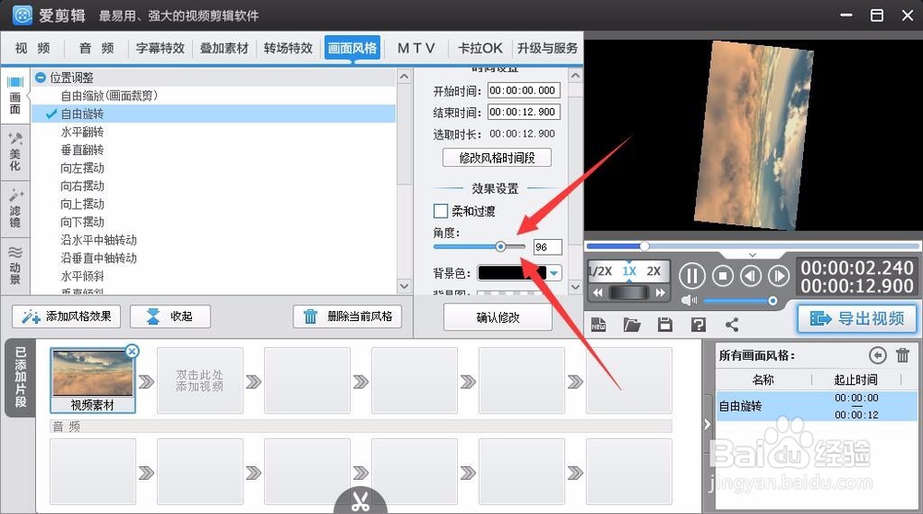Click the 双击此处添加视频 slot

click(x=199, y=380)
